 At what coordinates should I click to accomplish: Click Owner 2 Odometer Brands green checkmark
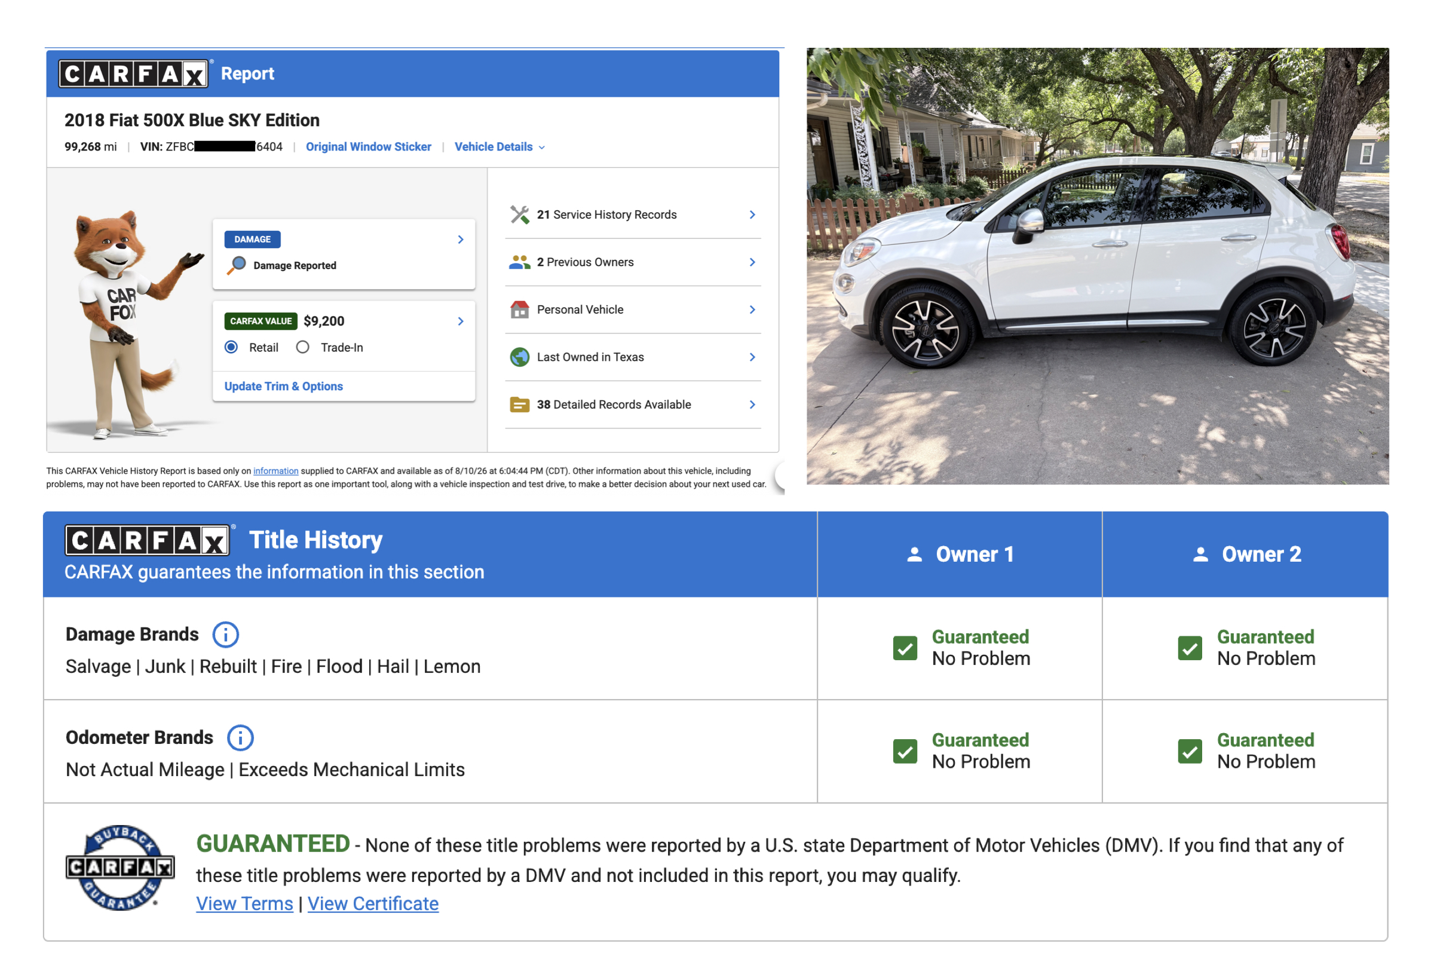[1190, 751]
